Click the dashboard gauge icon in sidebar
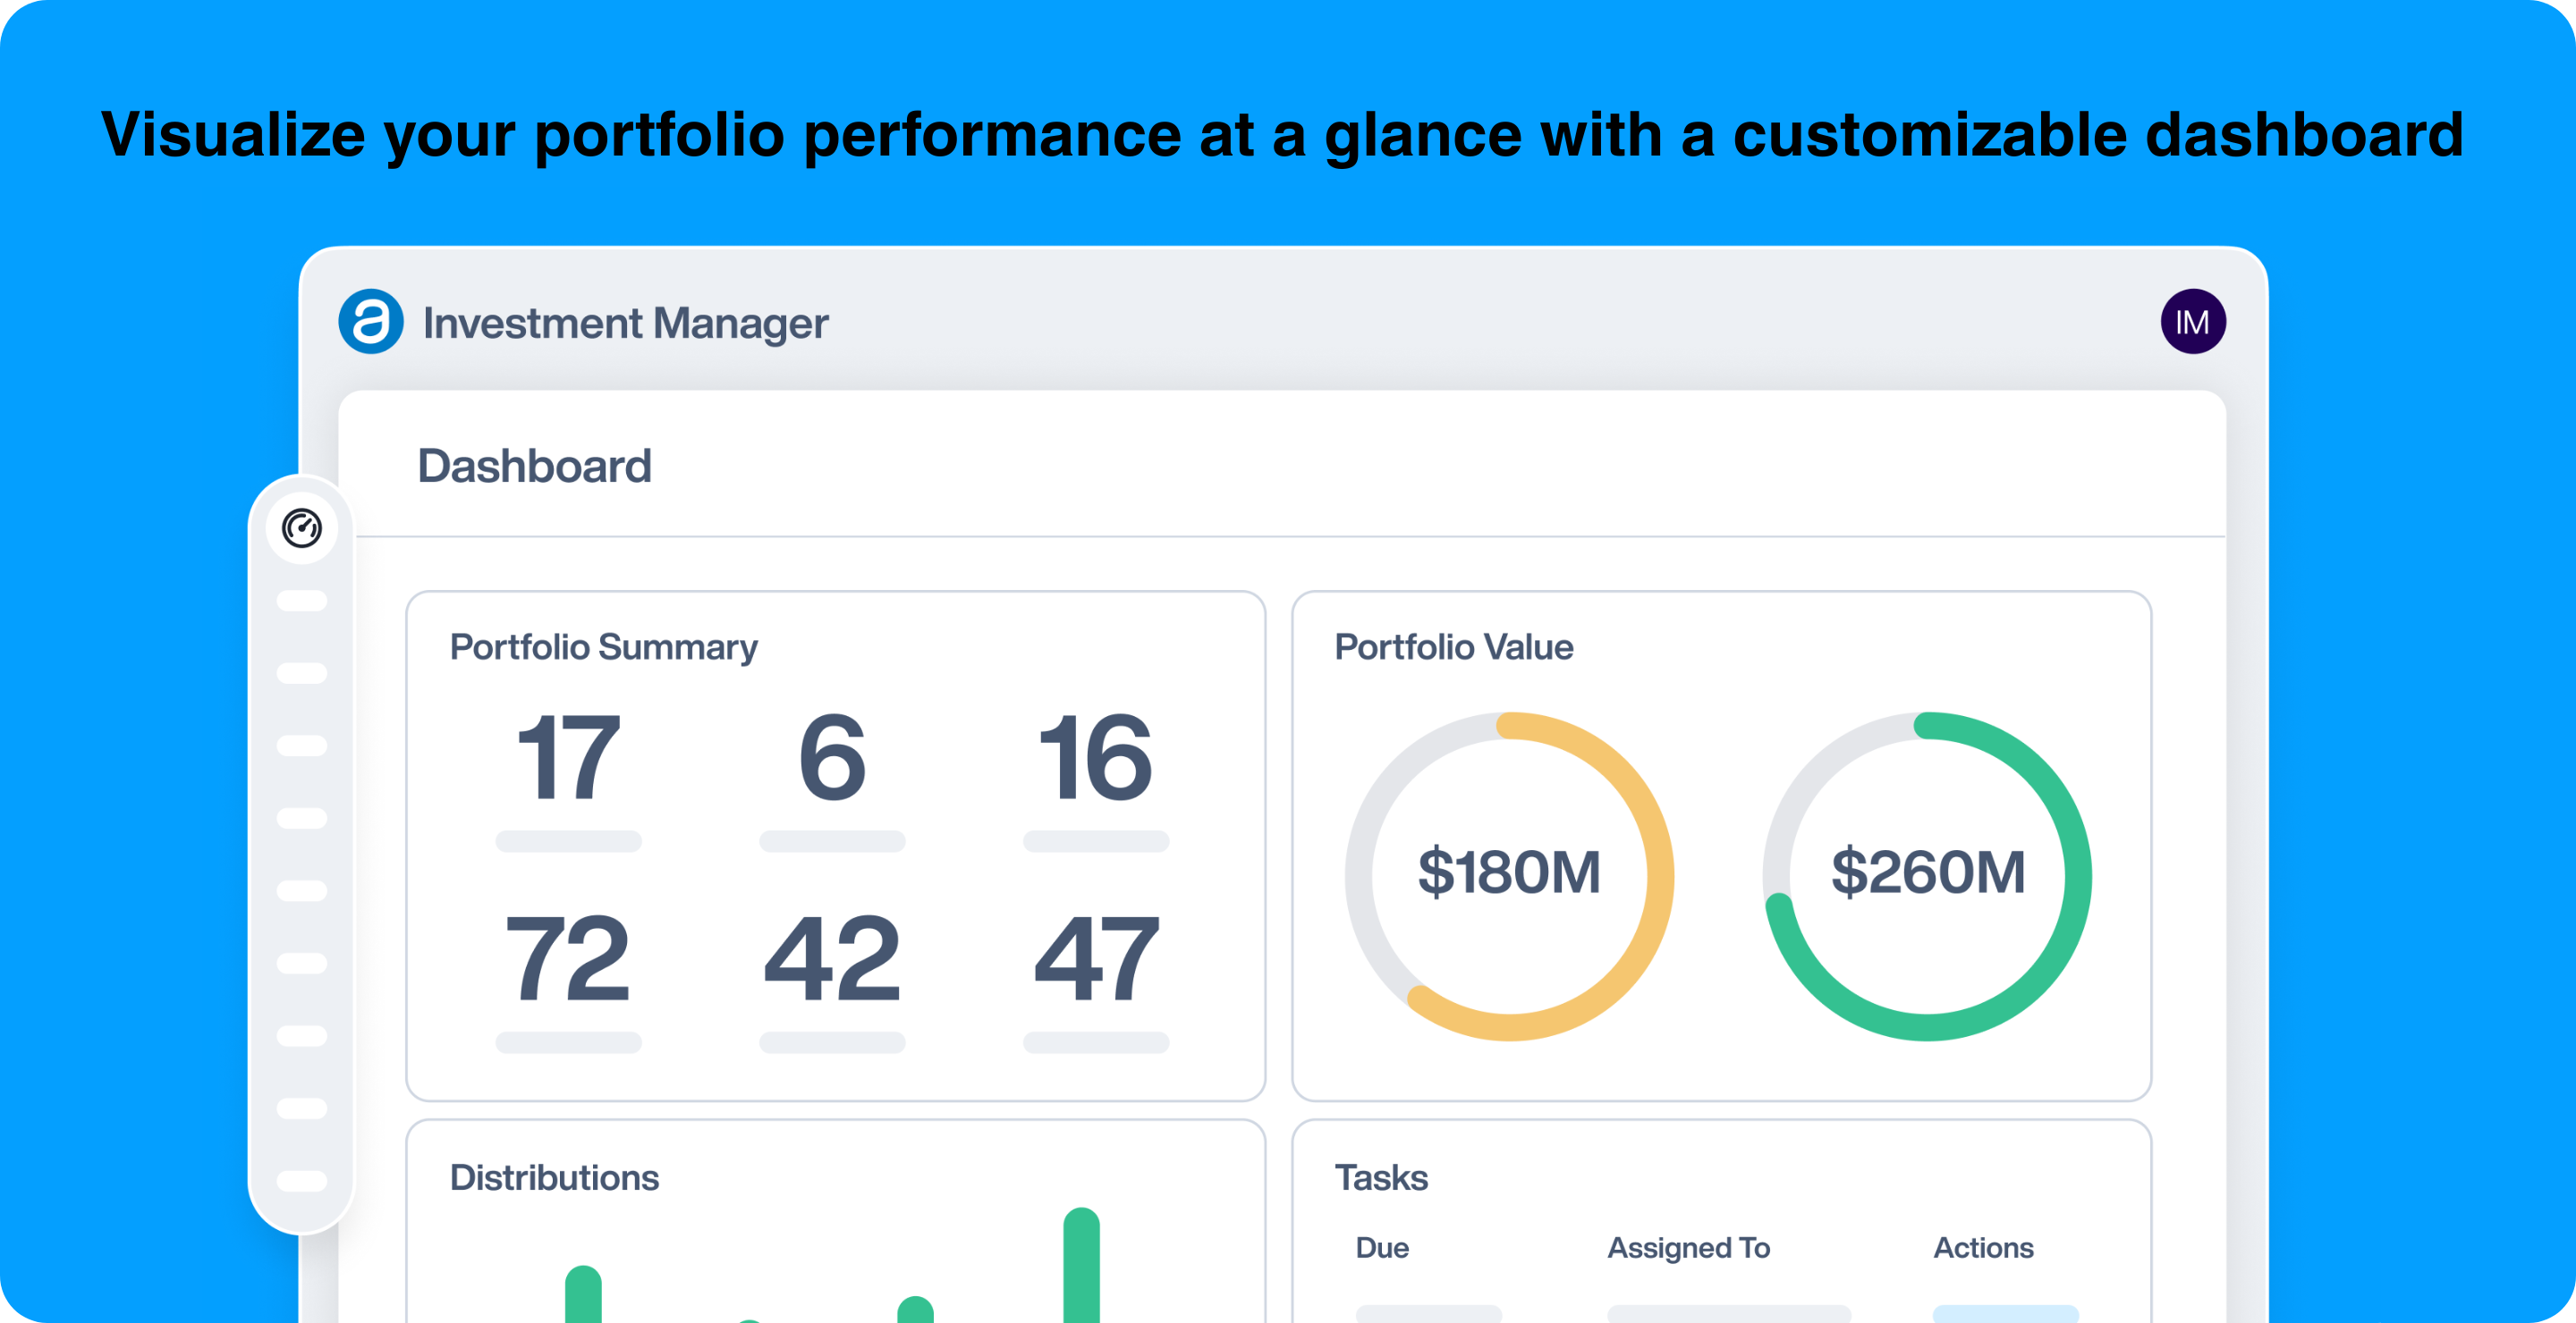Image resolution: width=2576 pixels, height=1323 pixels. [x=301, y=527]
